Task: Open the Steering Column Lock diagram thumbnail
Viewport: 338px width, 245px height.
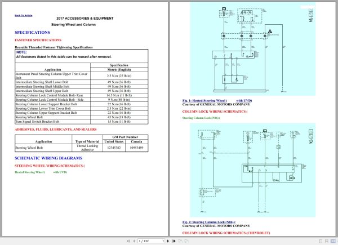Action: pos(252,170)
